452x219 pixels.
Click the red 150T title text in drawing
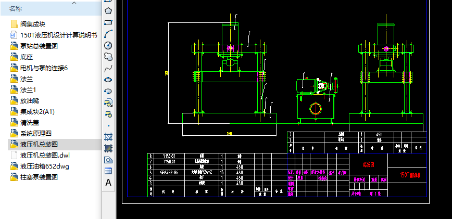click(x=410, y=175)
